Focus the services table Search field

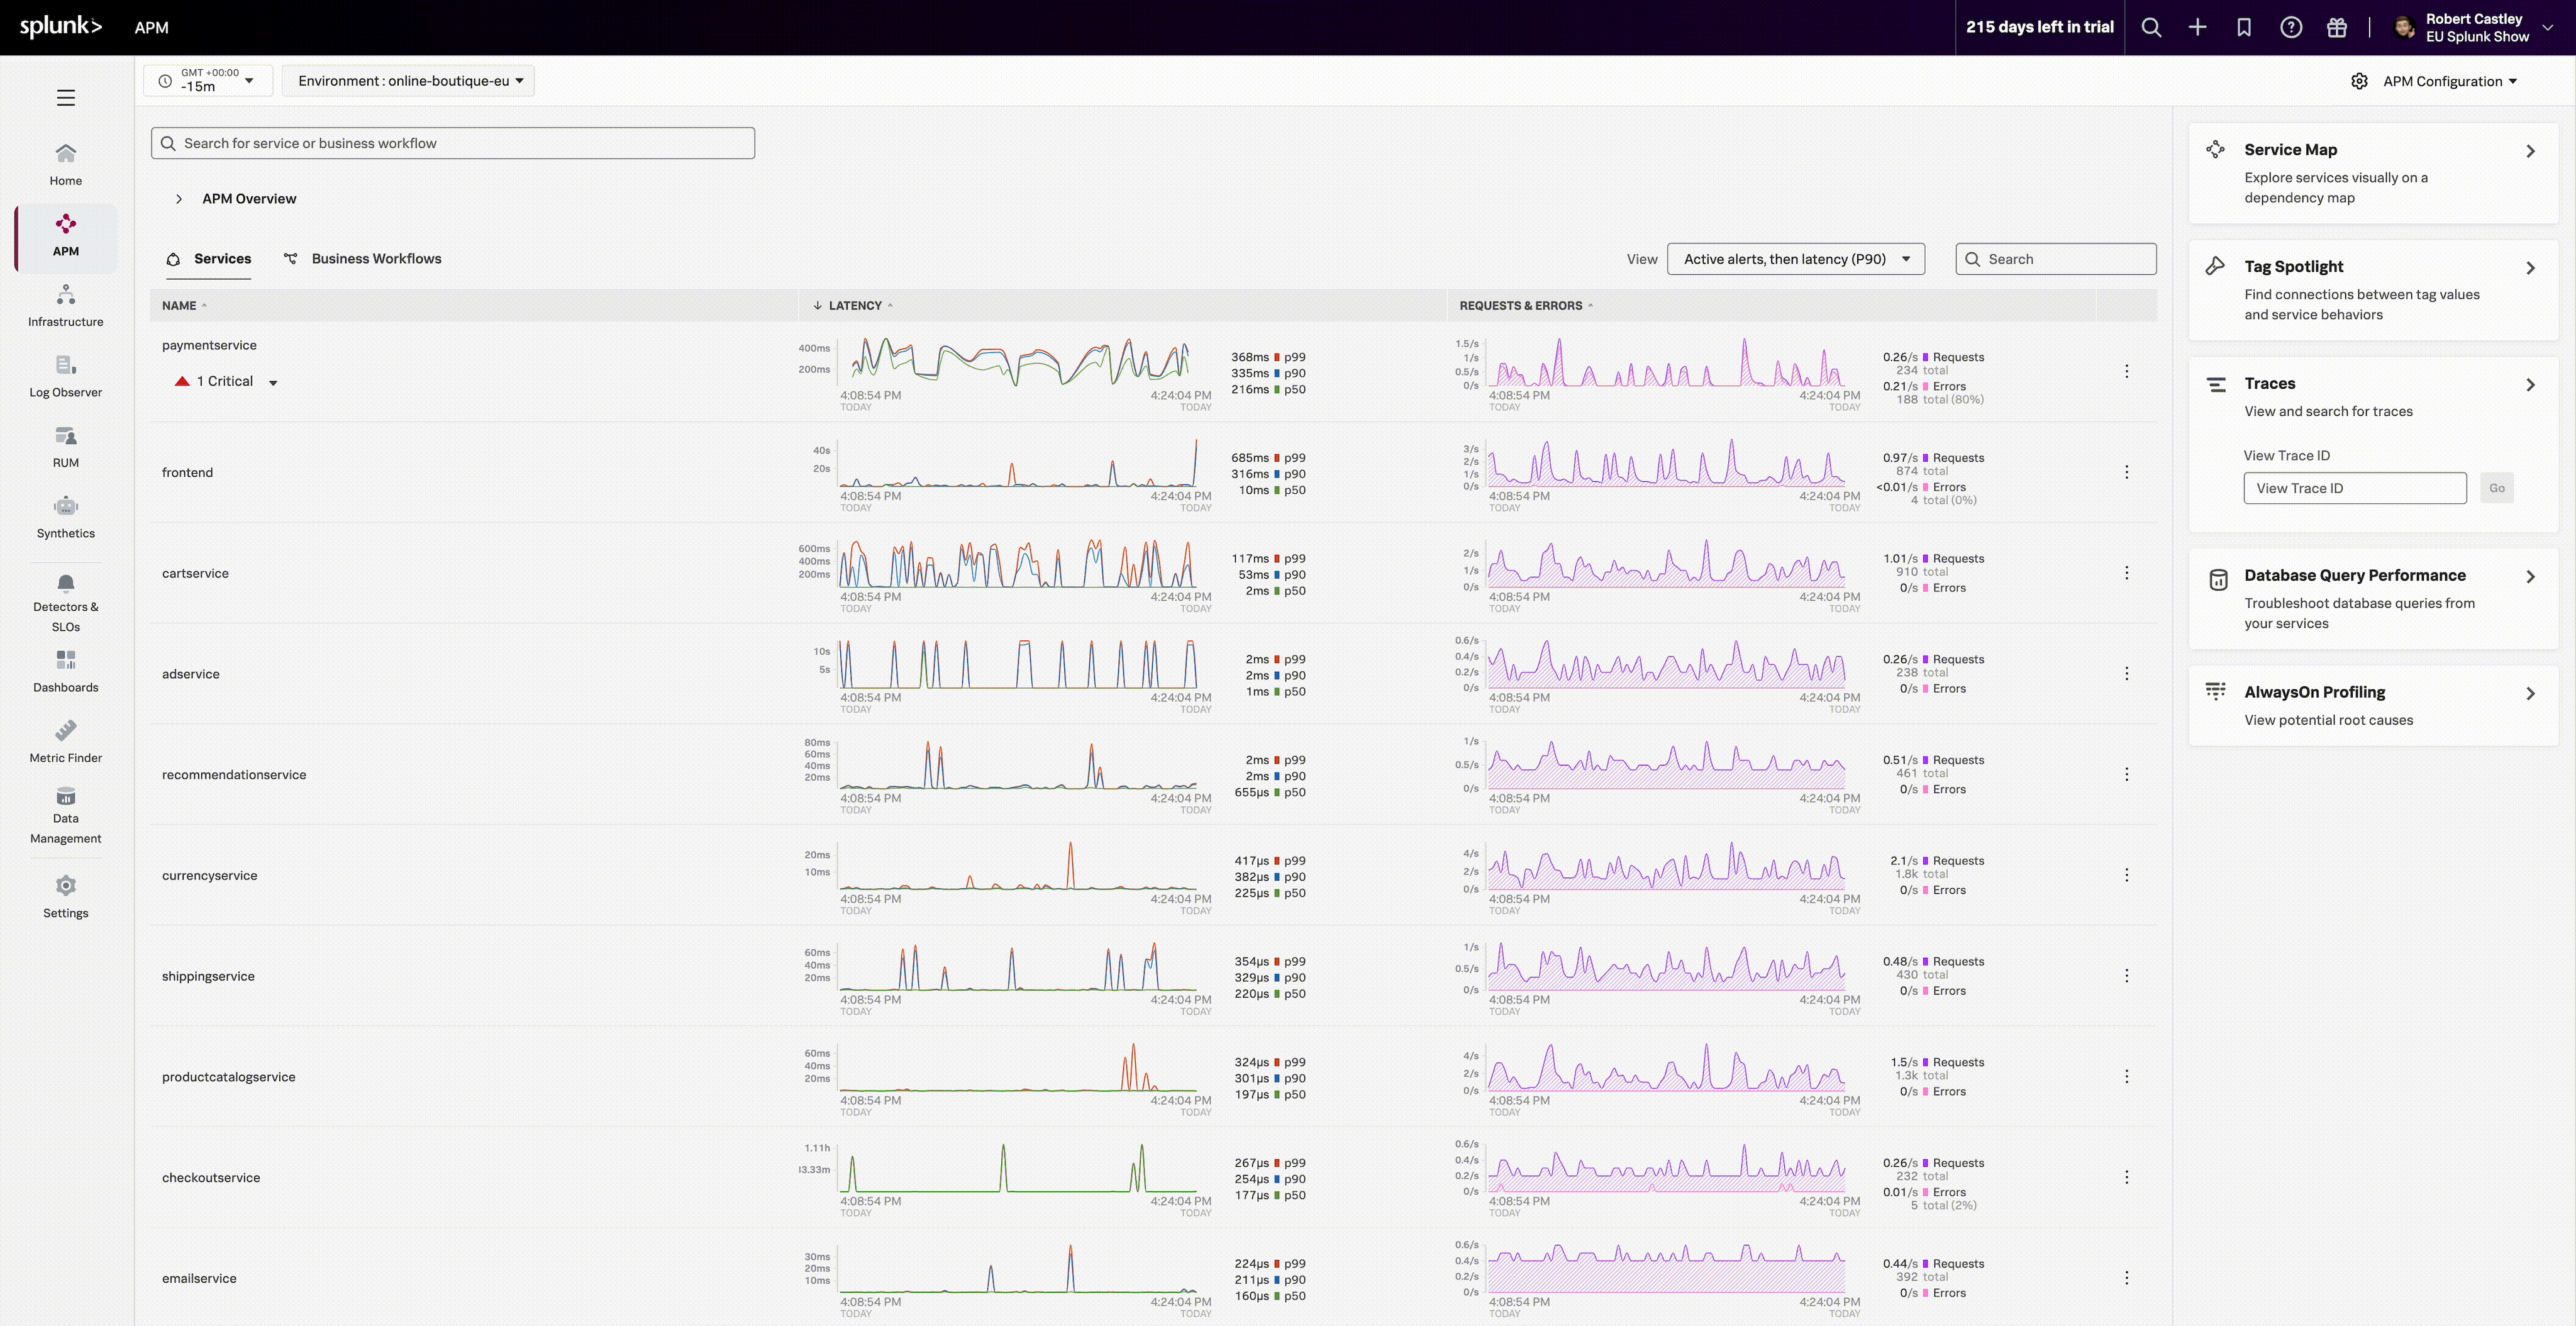pyautogui.click(x=2056, y=259)
